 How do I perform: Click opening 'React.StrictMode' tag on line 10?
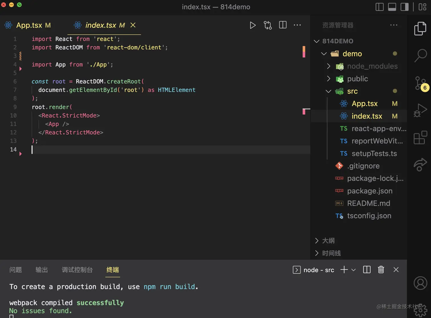(x=69, y=115)
